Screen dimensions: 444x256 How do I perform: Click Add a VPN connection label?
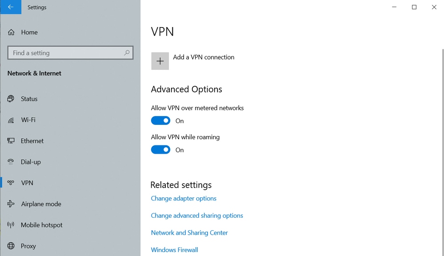(x=204, y=57)
